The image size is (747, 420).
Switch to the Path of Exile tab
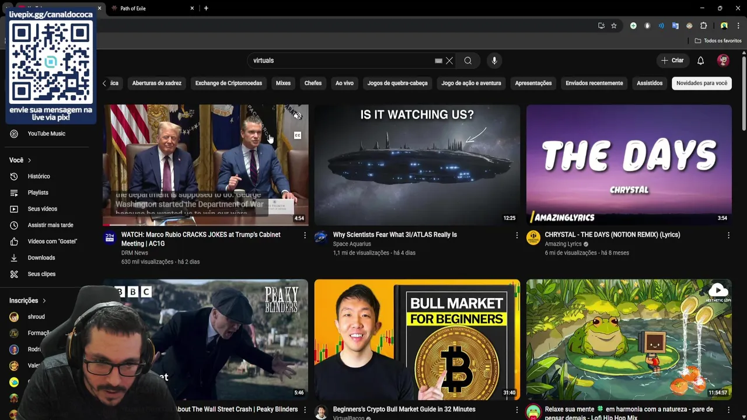[152, 8]
